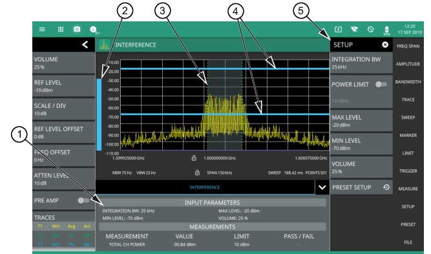Click the INTERFERENCE results tab

click(x=205, y=187)
